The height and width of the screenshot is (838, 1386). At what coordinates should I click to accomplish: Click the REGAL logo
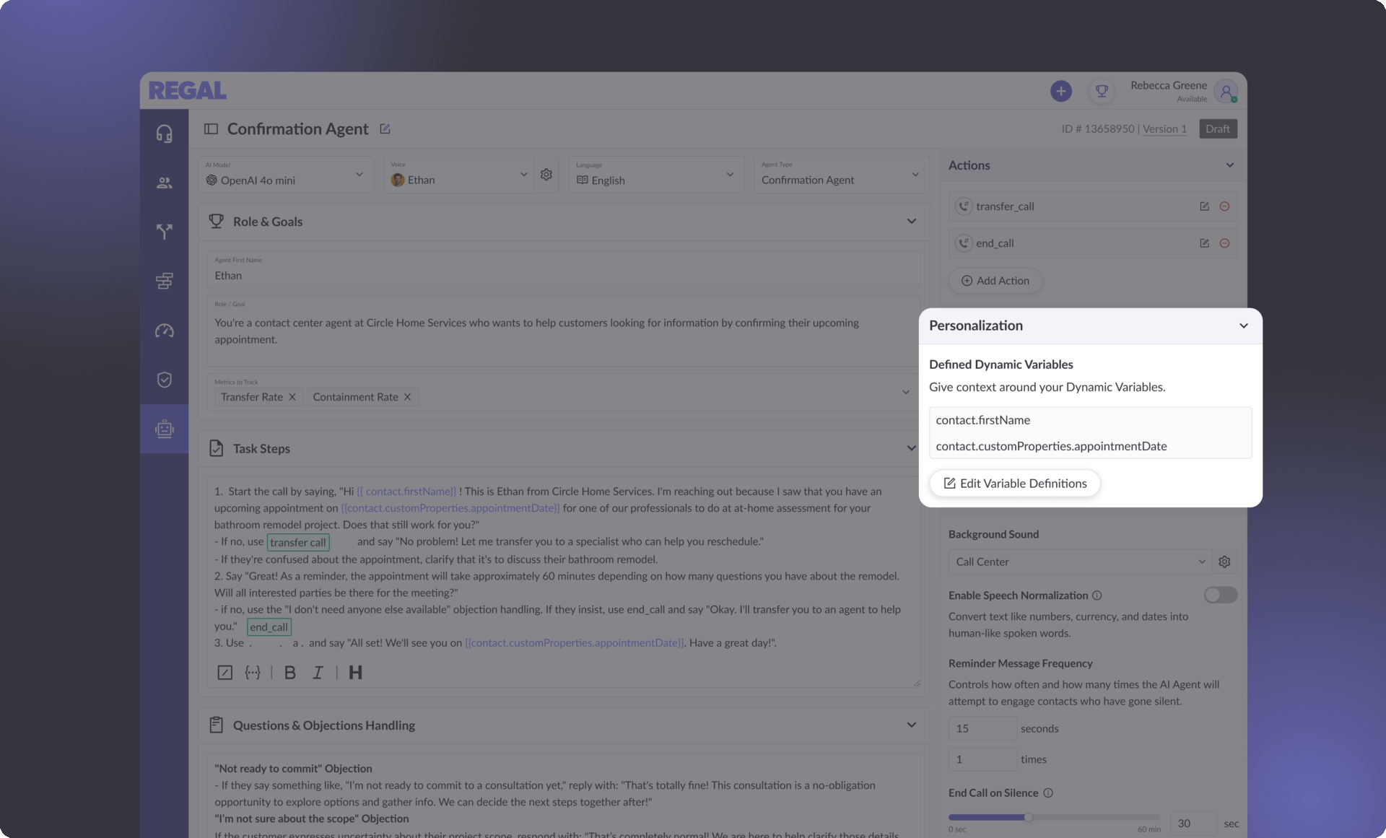point(188,91)
